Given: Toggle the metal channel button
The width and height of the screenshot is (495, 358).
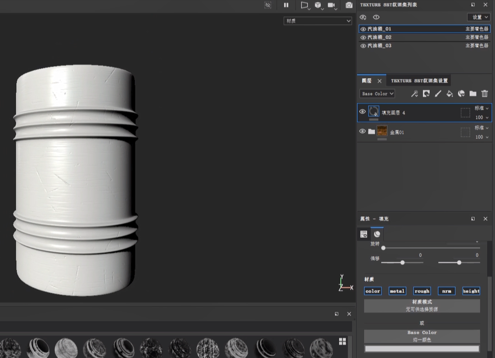Looking at the screenshot, I should 397,291.
